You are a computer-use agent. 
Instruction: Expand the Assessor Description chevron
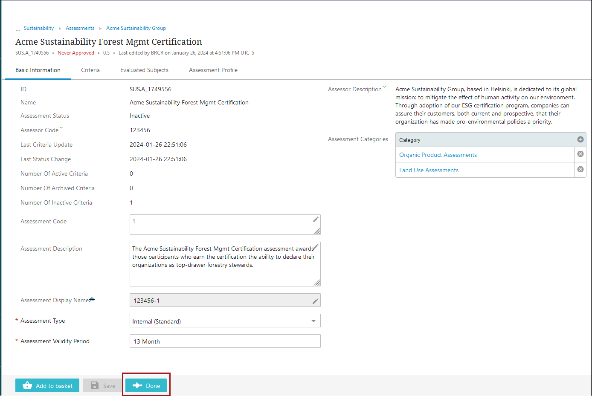tap(384, 87)
